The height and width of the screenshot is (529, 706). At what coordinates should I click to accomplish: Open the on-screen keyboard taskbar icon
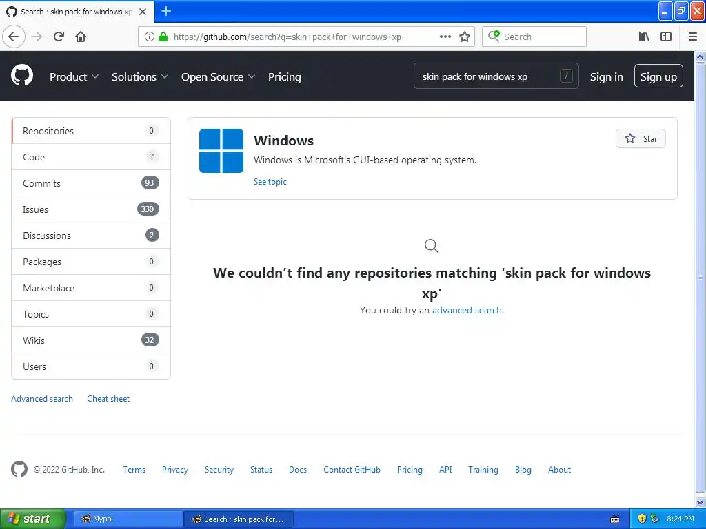click(x=614, y=519)
